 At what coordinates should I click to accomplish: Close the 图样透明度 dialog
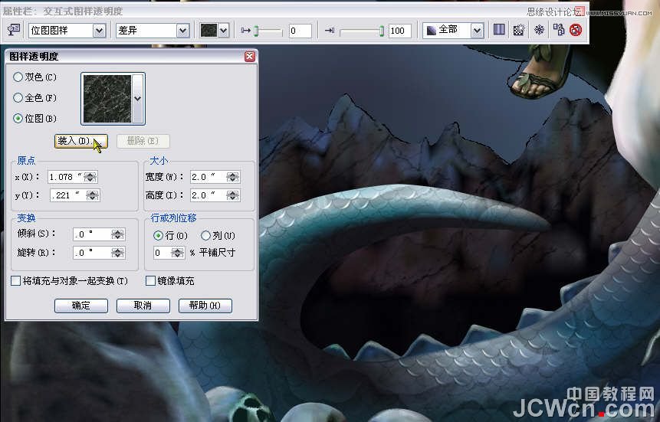(x=249, y=57)
